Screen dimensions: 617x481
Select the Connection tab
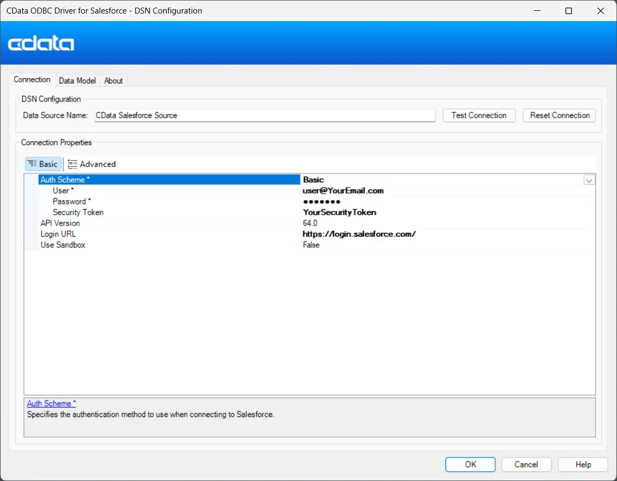tap(32, 80)
